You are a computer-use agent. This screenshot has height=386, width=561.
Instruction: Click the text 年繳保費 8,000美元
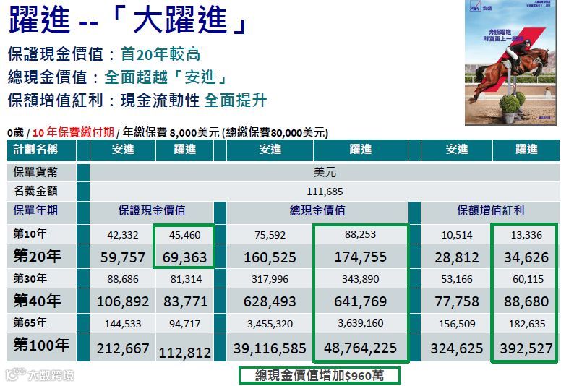(x=171, y=133)
